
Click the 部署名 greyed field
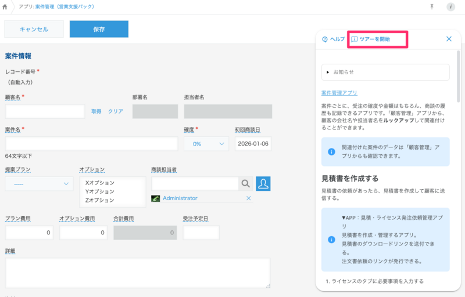click(155, 111)
